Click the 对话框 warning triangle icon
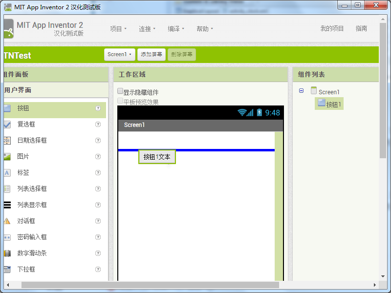Viewport: 391px width, 293px height. [x=7, y=221]
